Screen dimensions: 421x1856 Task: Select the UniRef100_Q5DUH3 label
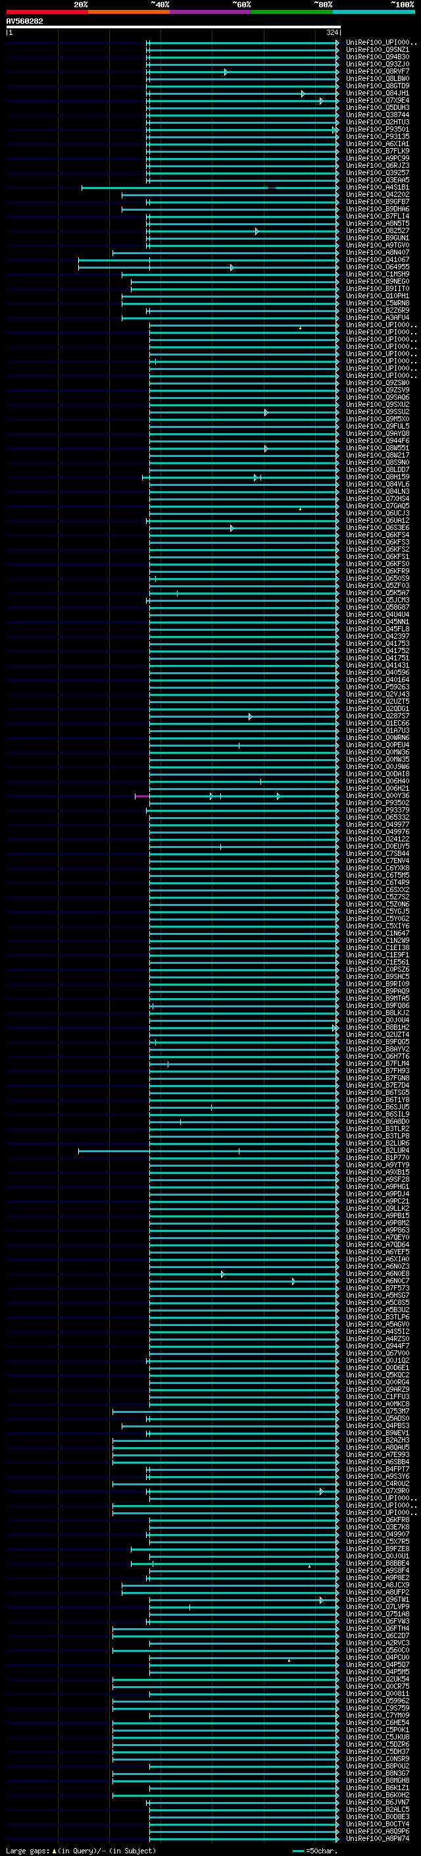pos(378,108)
